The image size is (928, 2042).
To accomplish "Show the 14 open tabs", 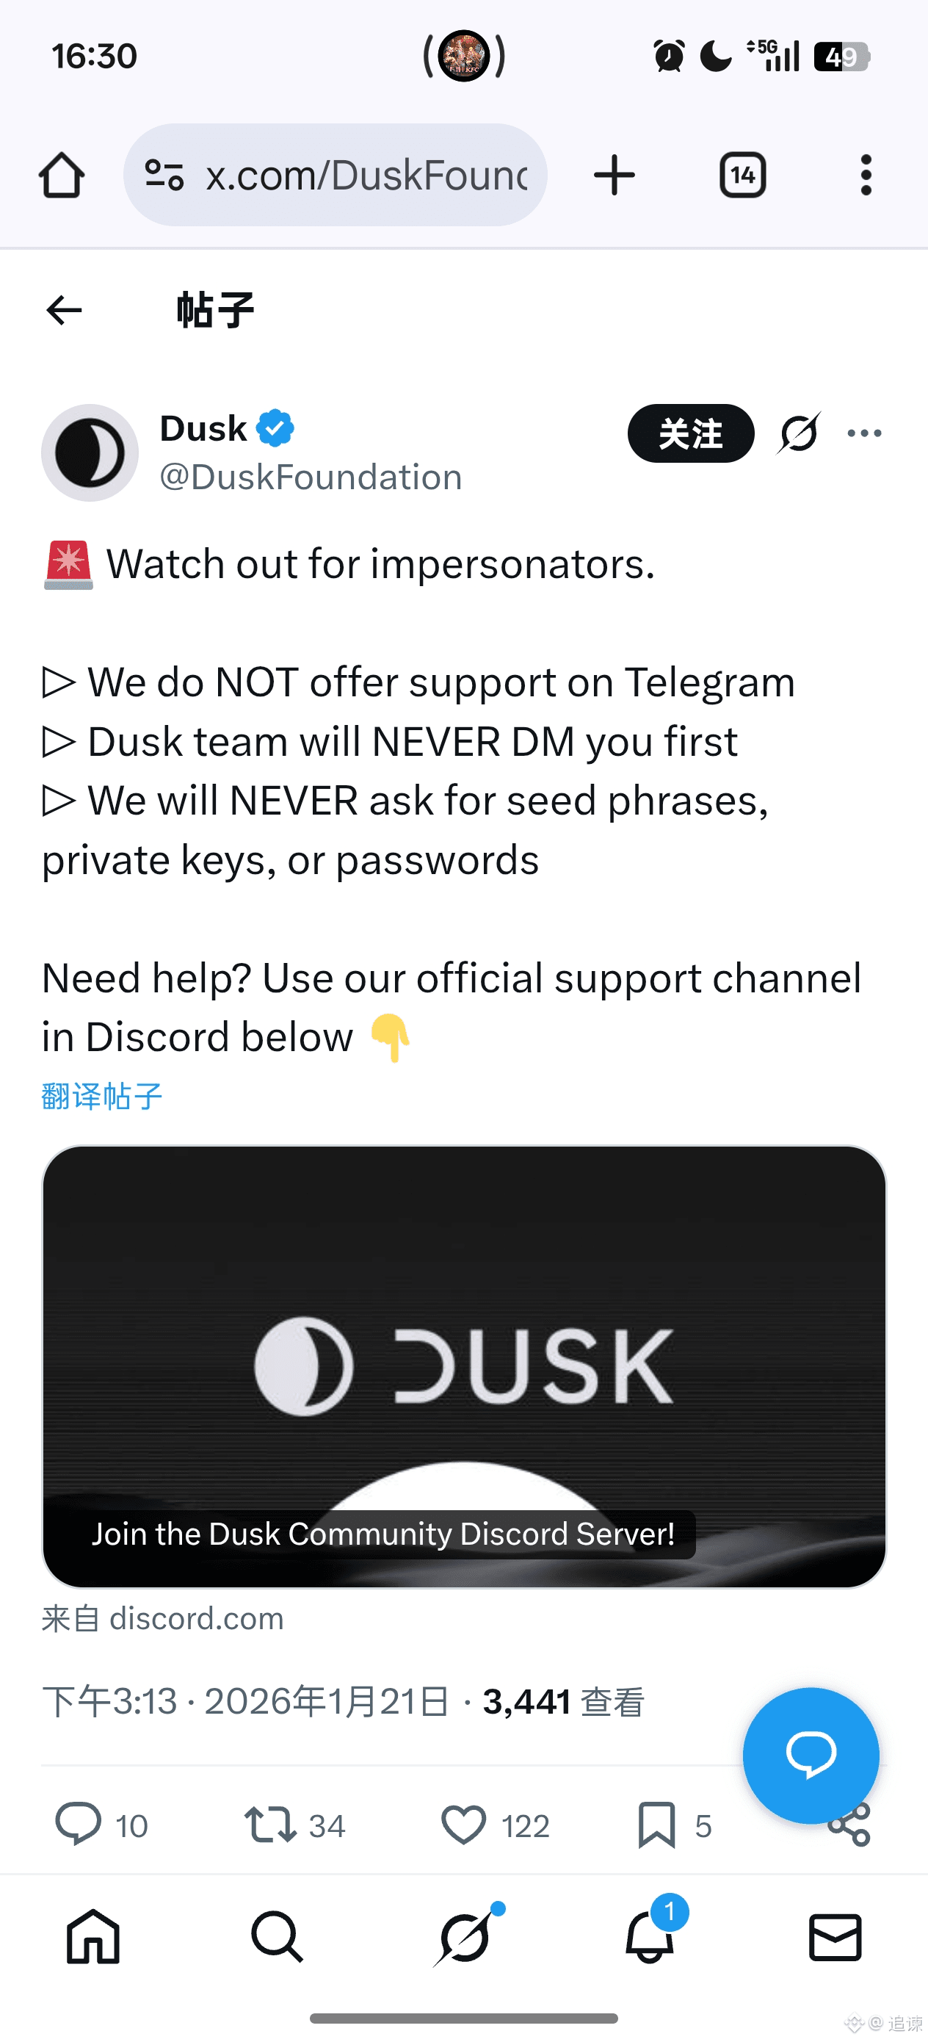I will tap(742, 176).
